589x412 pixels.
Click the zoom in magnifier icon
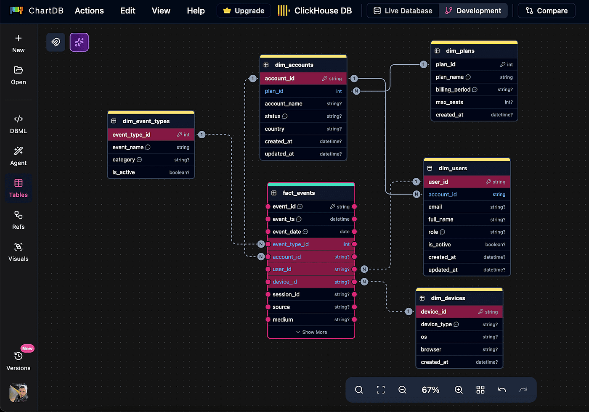(x=459, y=390)
